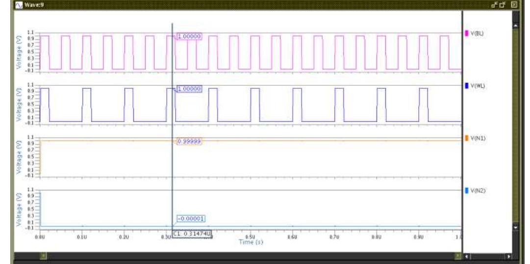
Task: Select the V(N2) signal name in legend
Action: tap(478, 190)
